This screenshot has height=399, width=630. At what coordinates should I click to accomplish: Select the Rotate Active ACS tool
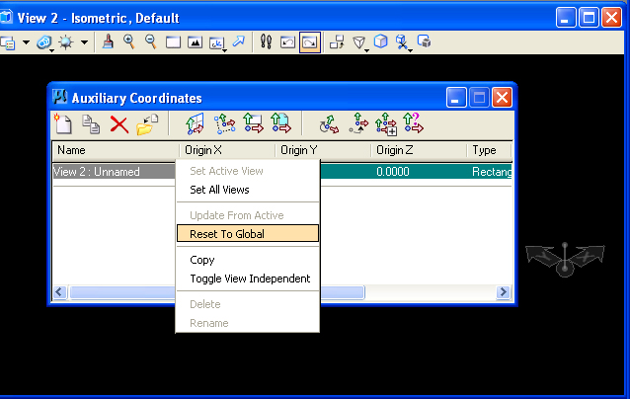[329, 124]
